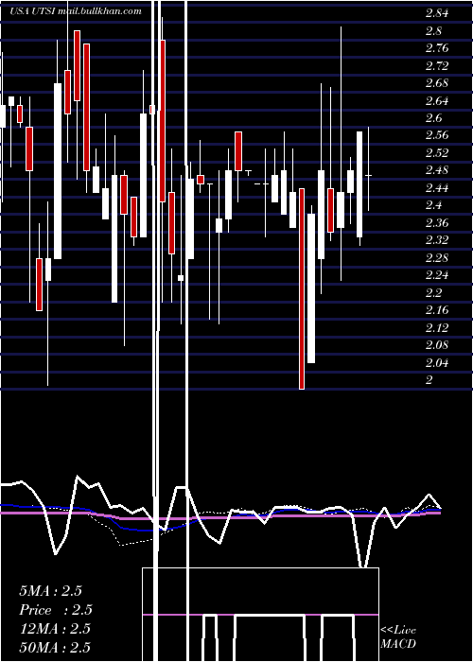Click the 2.04 price axis label
This screenshot has width=473, height=662.
pyautogui.click(x=437, y=362)
